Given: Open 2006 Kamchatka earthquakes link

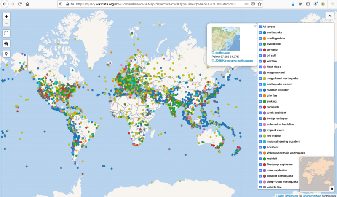Looking at the screenshot, I should (x=234, y=61).
